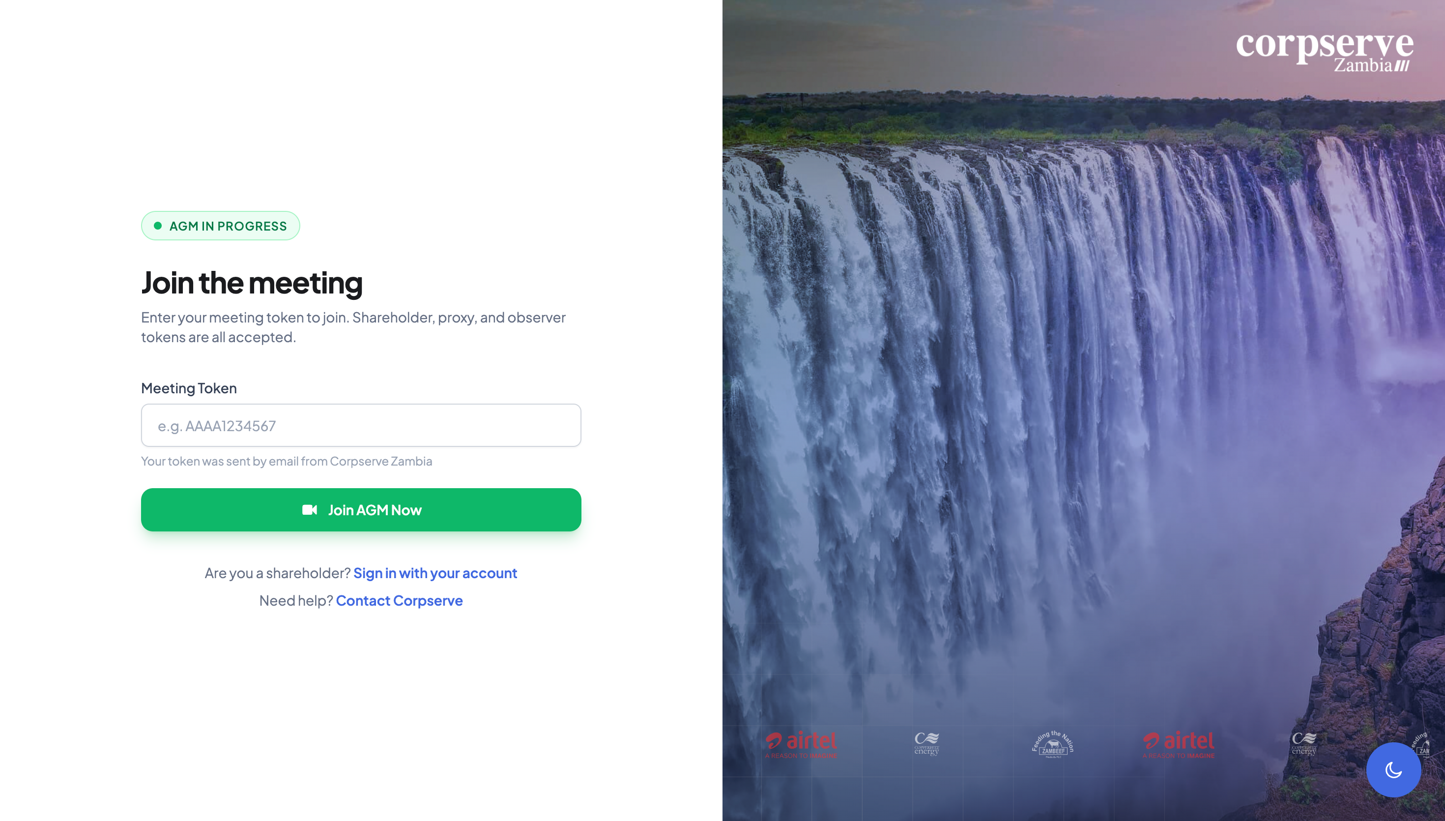Click the Are you a shareholder text
This screenshot has height=821, width=1445.
click(x=277, y=573)
